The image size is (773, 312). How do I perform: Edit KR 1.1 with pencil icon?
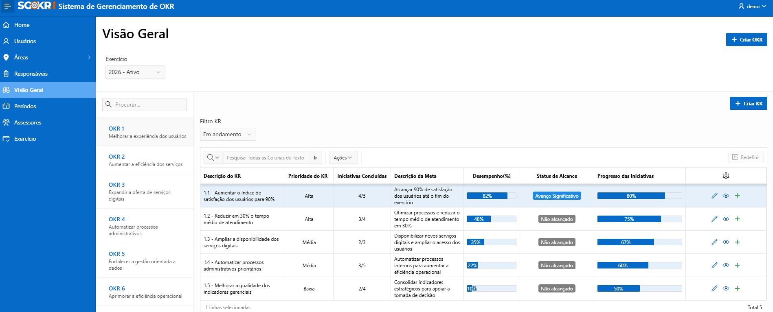click(x=714, y=196)
